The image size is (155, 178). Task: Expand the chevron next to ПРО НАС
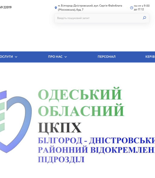pos(66,57)
